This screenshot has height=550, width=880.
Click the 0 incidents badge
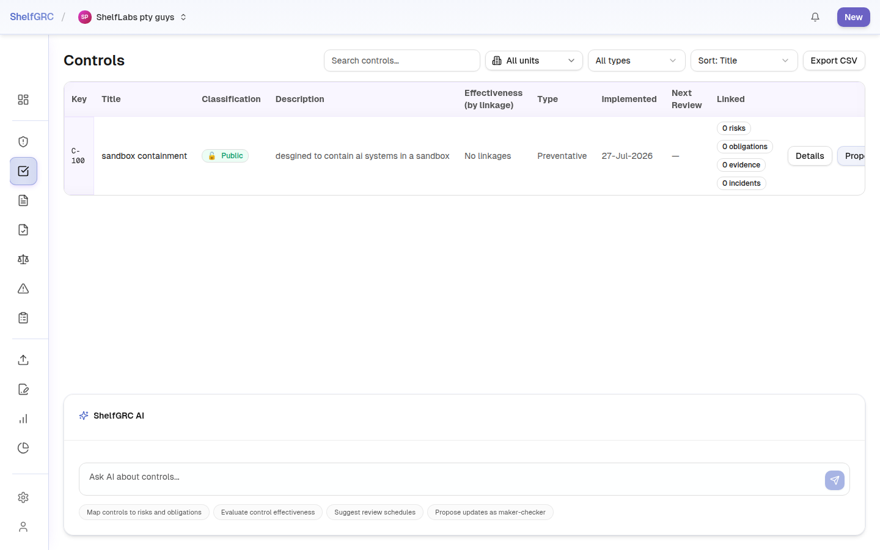pyautogui.click(x=741, y=183)
